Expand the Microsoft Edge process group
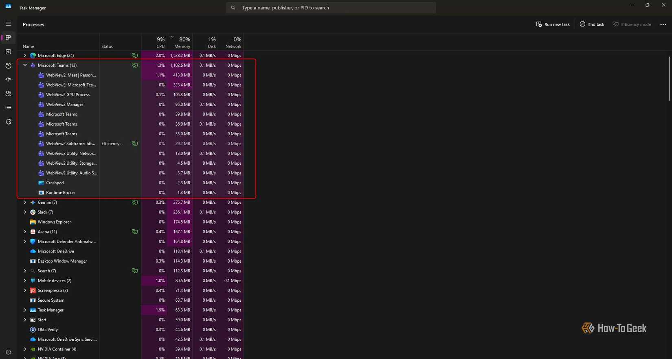The height and width of the screenshot is (359, 672). 25,55
